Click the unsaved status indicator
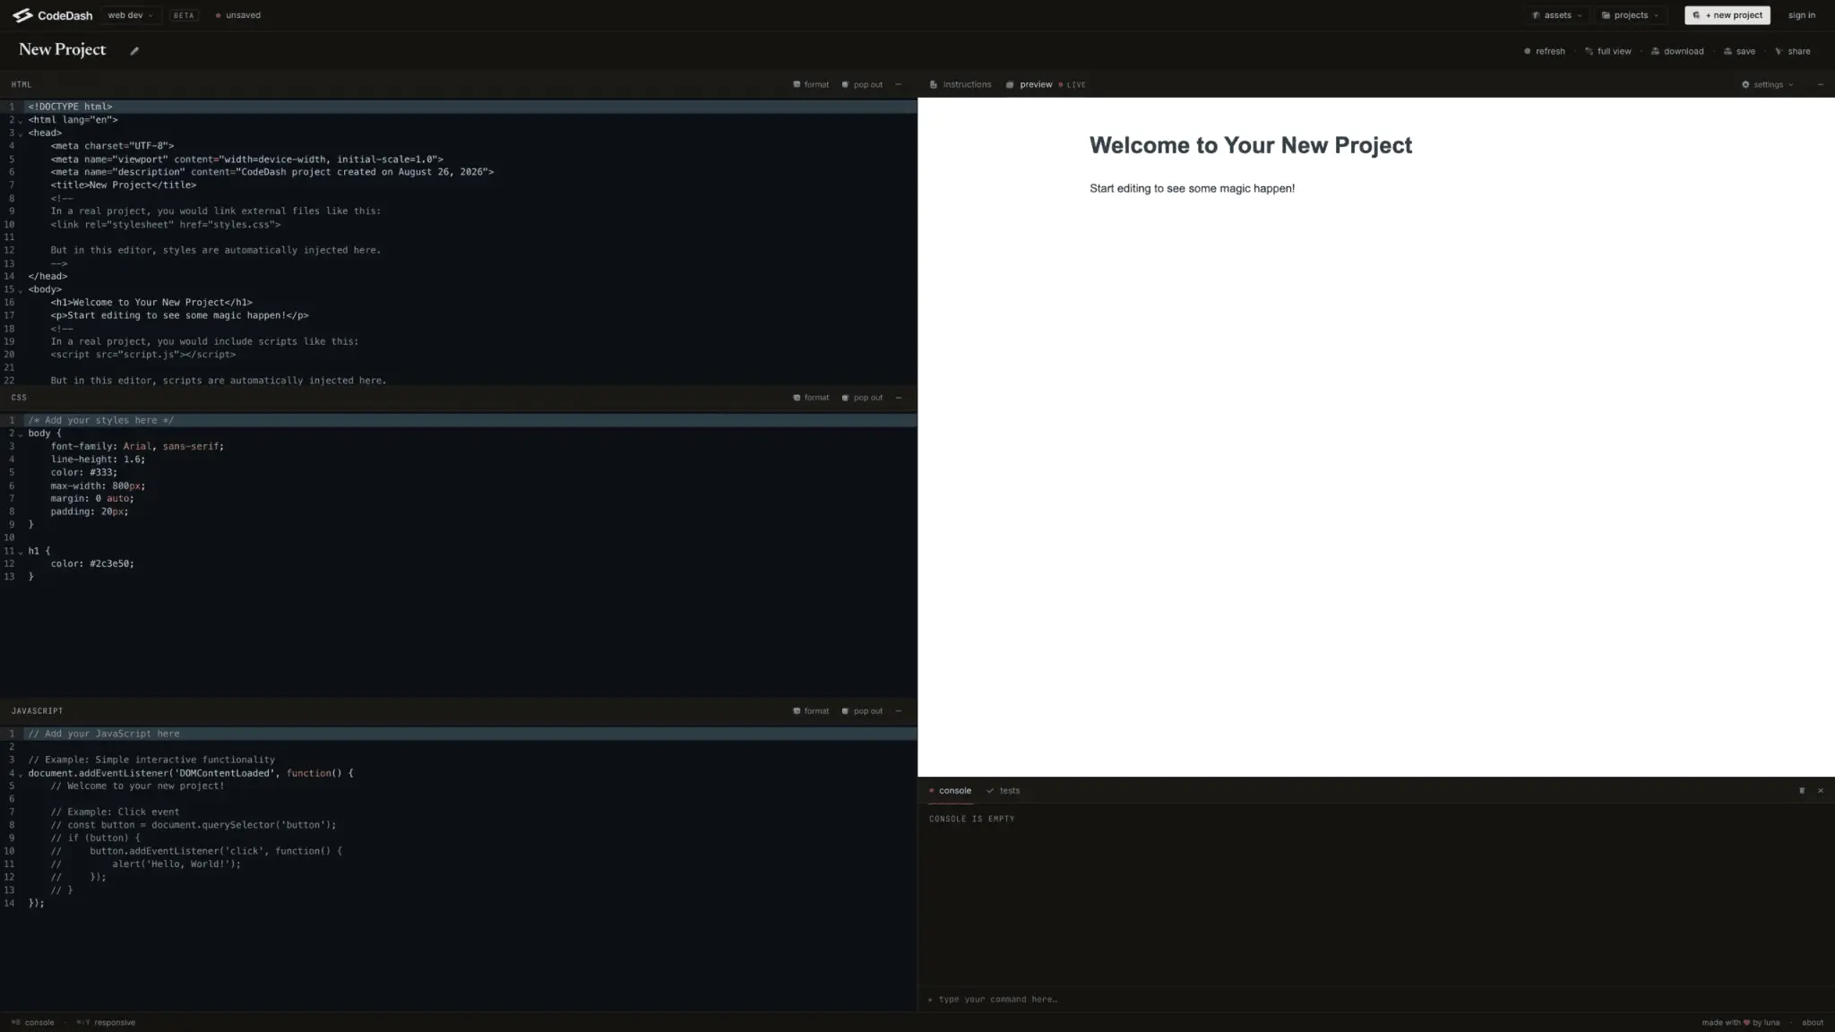Viewport: 1835px width, 1032px height. [x=237, y=15]
